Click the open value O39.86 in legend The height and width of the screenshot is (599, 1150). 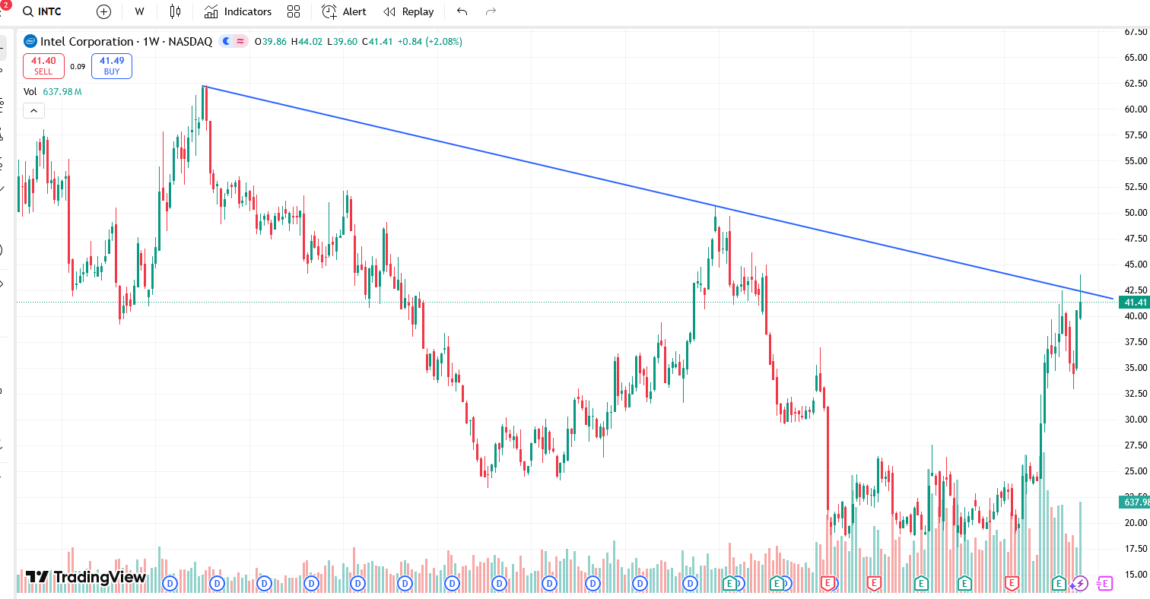pyautogui.click(x=271, y=42)
